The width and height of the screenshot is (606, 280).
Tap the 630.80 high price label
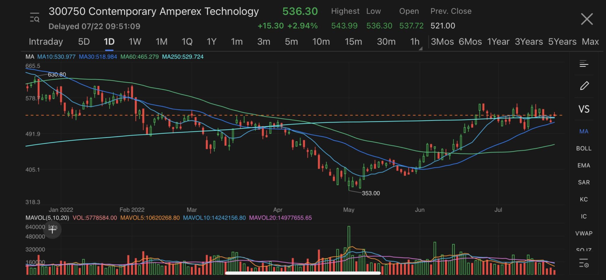[57, 75]
